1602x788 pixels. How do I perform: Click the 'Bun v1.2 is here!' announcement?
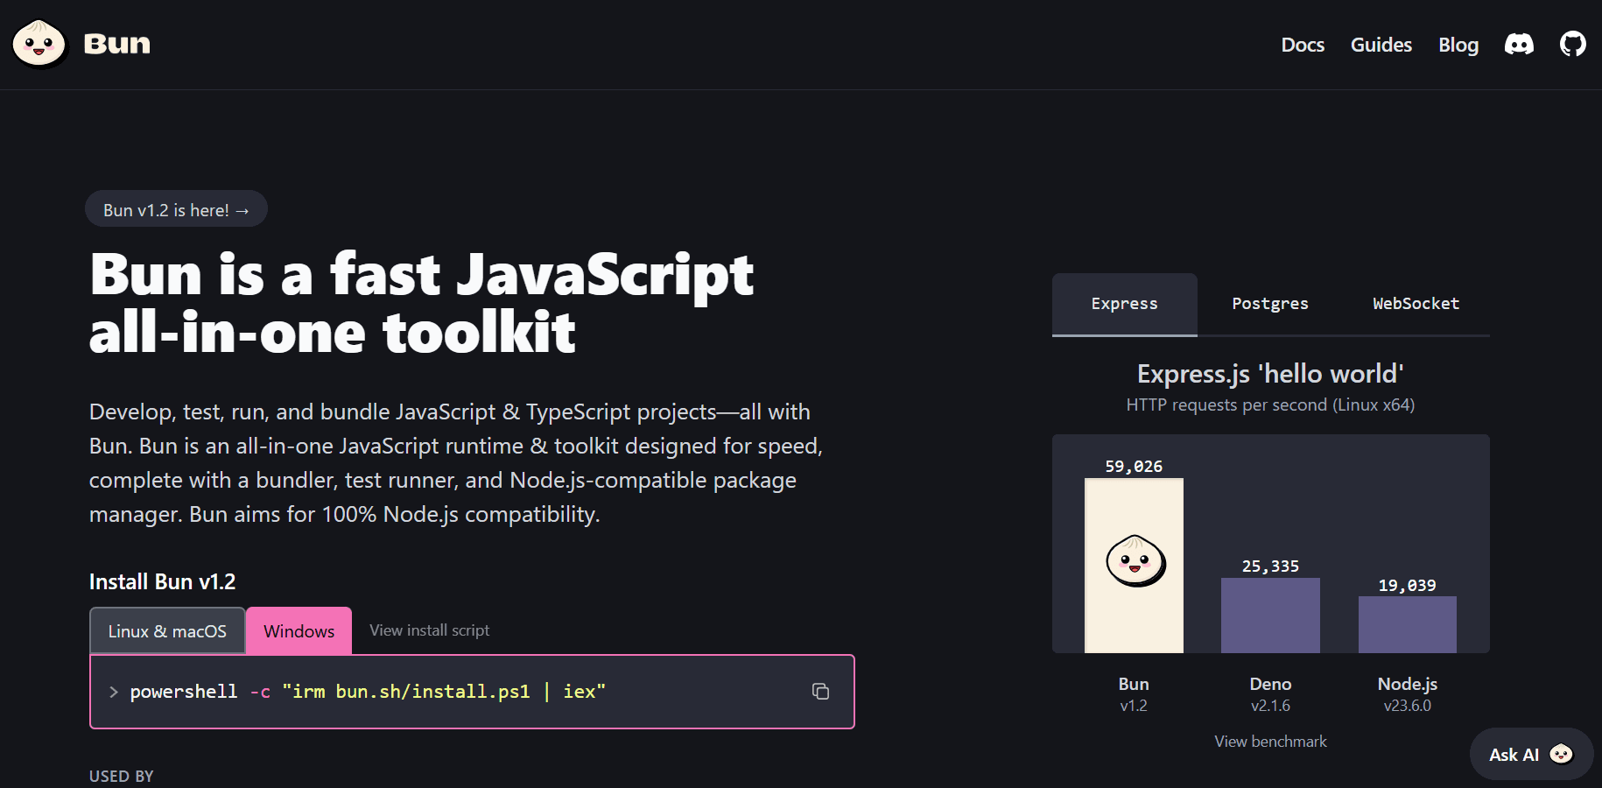click(176, 210)
